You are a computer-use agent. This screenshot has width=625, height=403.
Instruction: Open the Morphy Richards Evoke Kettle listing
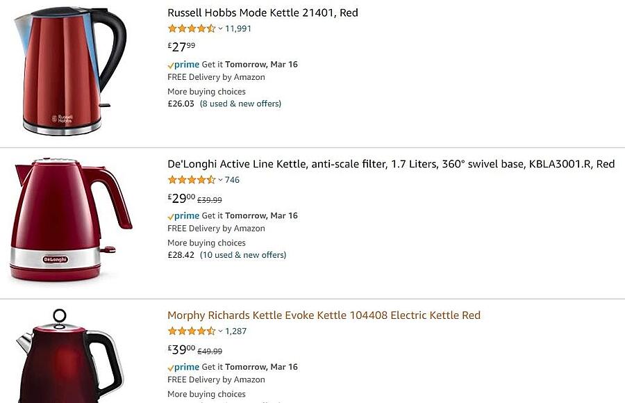click(324, 315)
